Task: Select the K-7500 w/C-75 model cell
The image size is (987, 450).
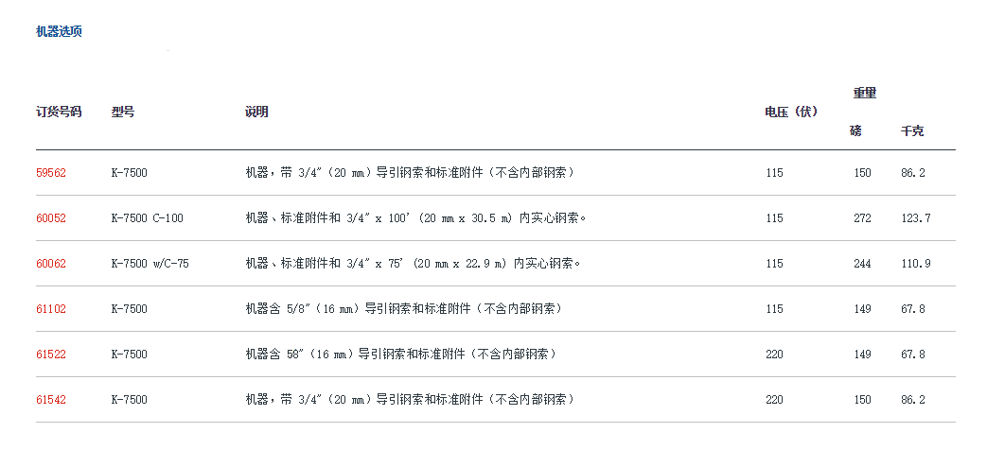Action: [150, 264]
